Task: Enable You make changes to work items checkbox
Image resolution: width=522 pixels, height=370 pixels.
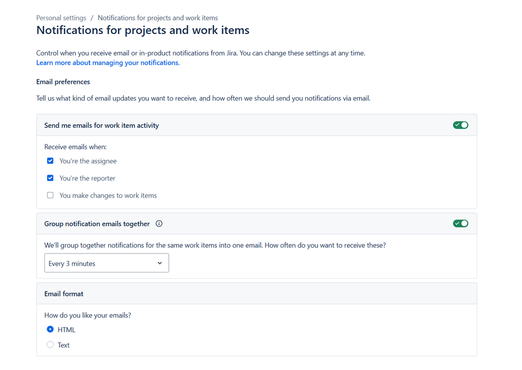Action: (50, 195)
